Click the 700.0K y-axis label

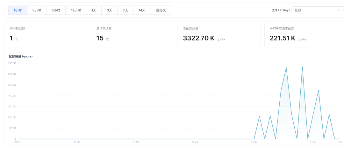pos(12,63)
